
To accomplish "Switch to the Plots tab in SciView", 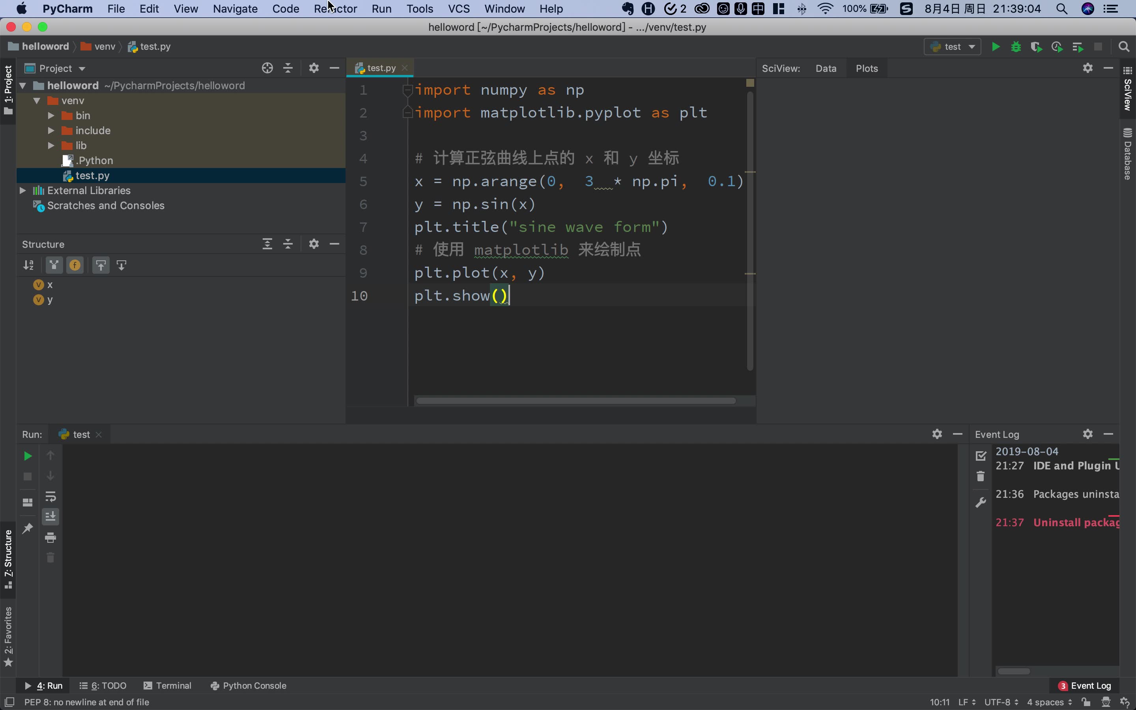I will [866, 69].
